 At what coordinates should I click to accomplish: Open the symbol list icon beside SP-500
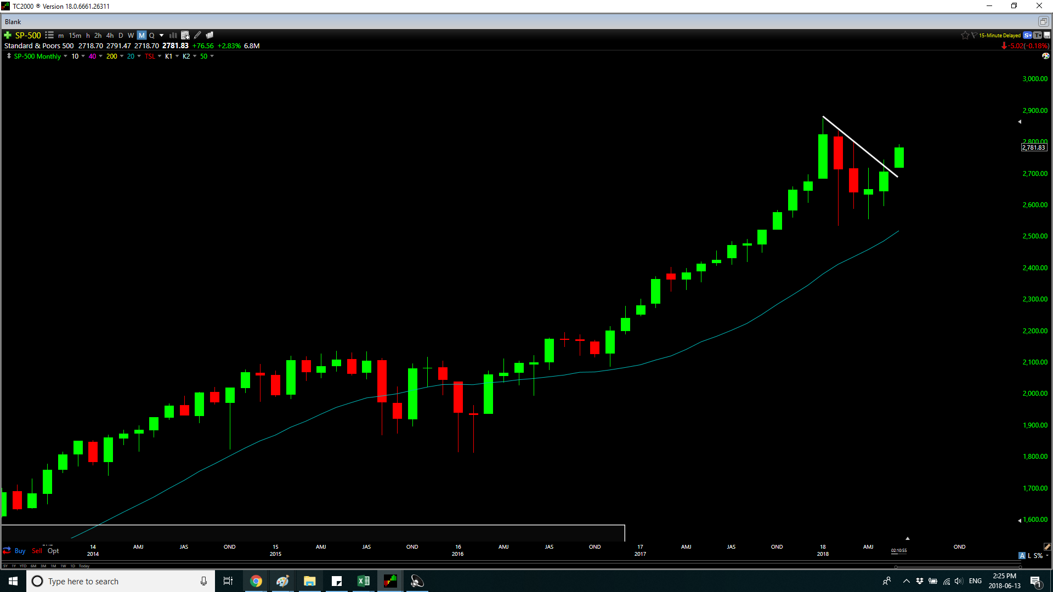[x=49, y=35]
